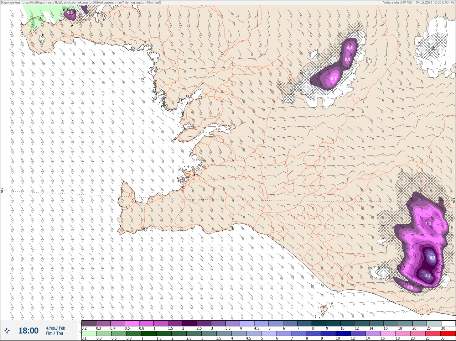Click the Rigning/skúrir map title text
Image resolution: width=456 pixels, height=341 pixels.
pos(82,2)
